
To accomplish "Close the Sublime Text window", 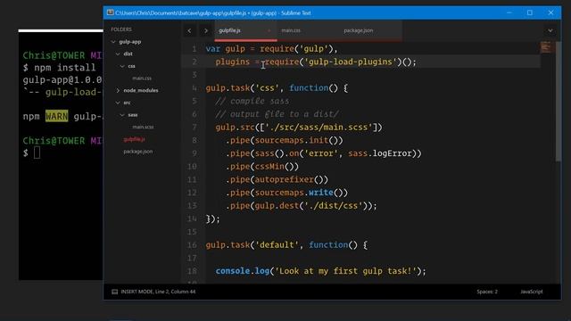I will point(550,12).
